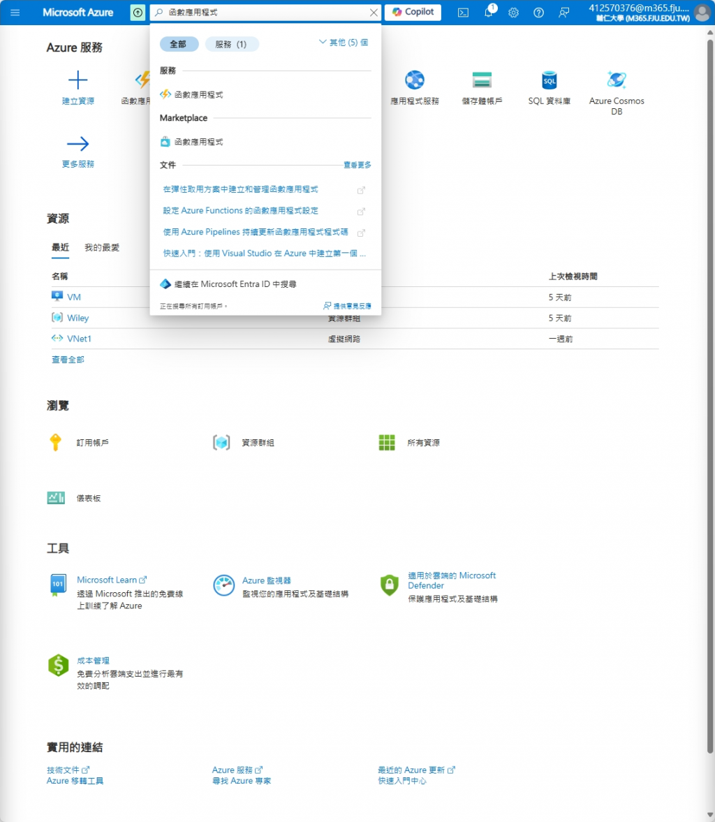Open doc 在彈性取用方案中建立和管理函數應用程式
715x822 pixels.
(x=241, y=189)
